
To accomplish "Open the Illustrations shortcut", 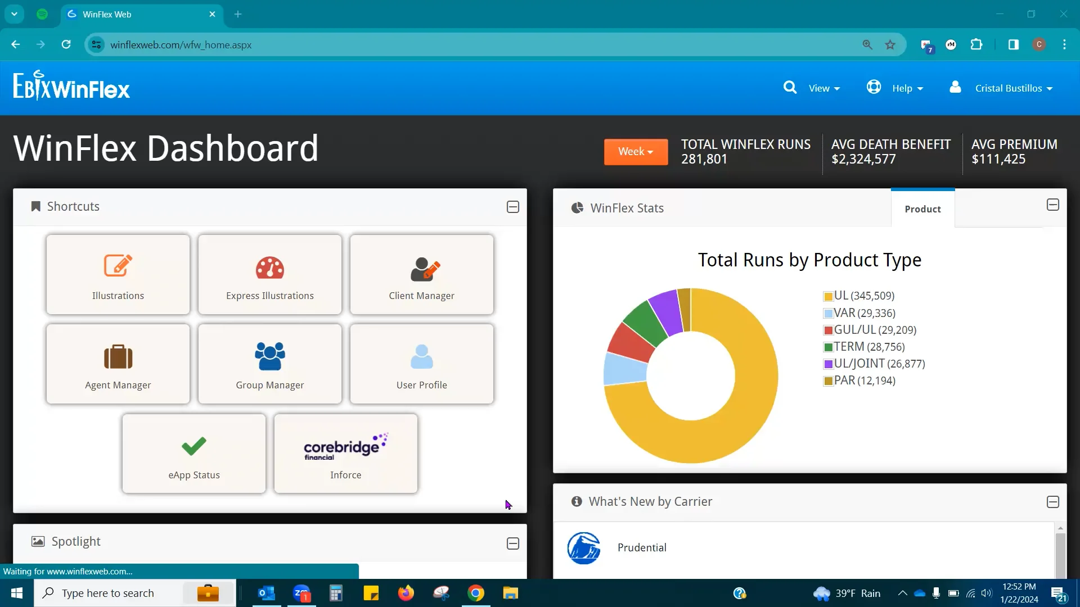I will [x=118, y=274].
